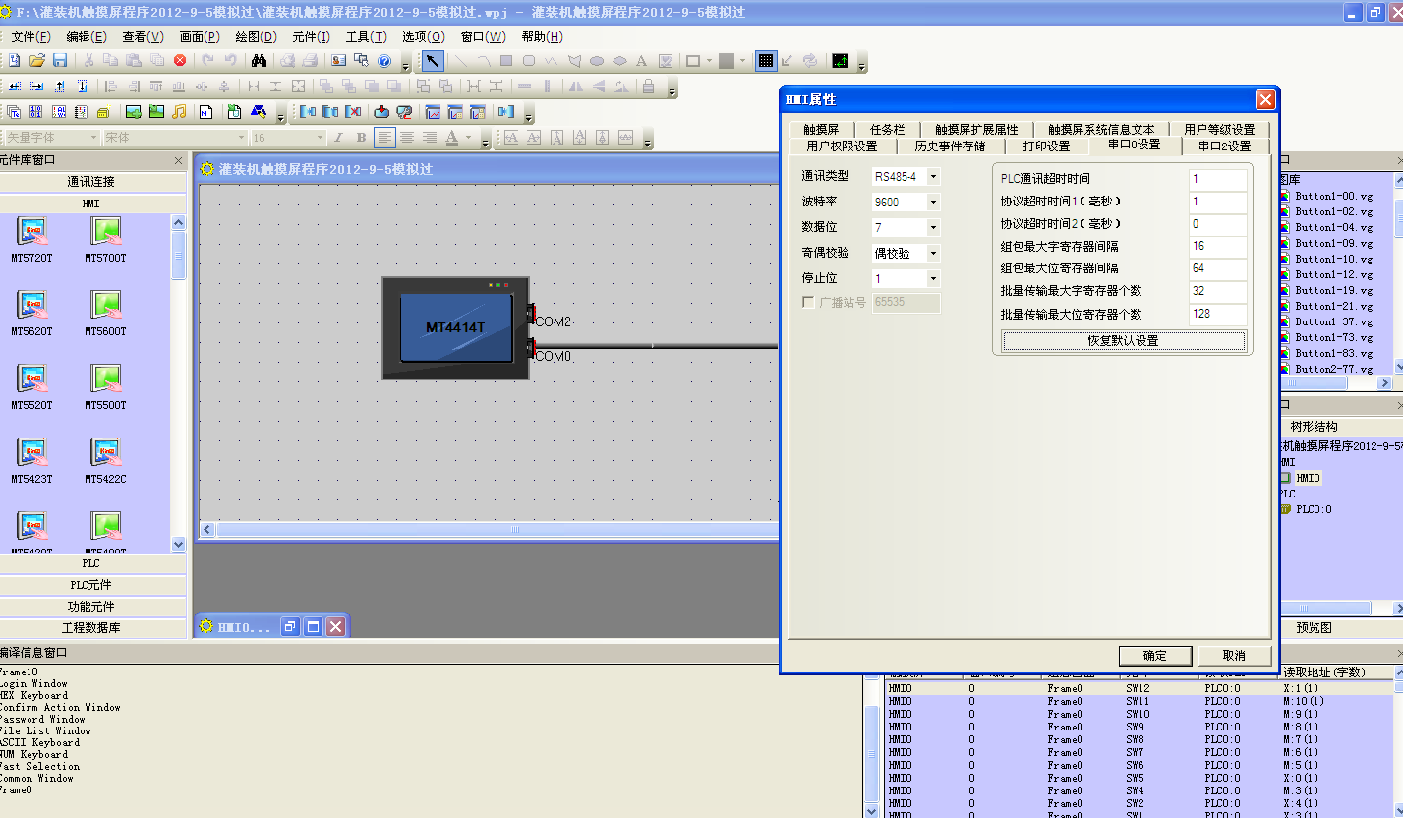Screen dimensions: 1403x818
Task: Click the PLC通讯超时时间 input field
Action: click(x=1217, y=179)
